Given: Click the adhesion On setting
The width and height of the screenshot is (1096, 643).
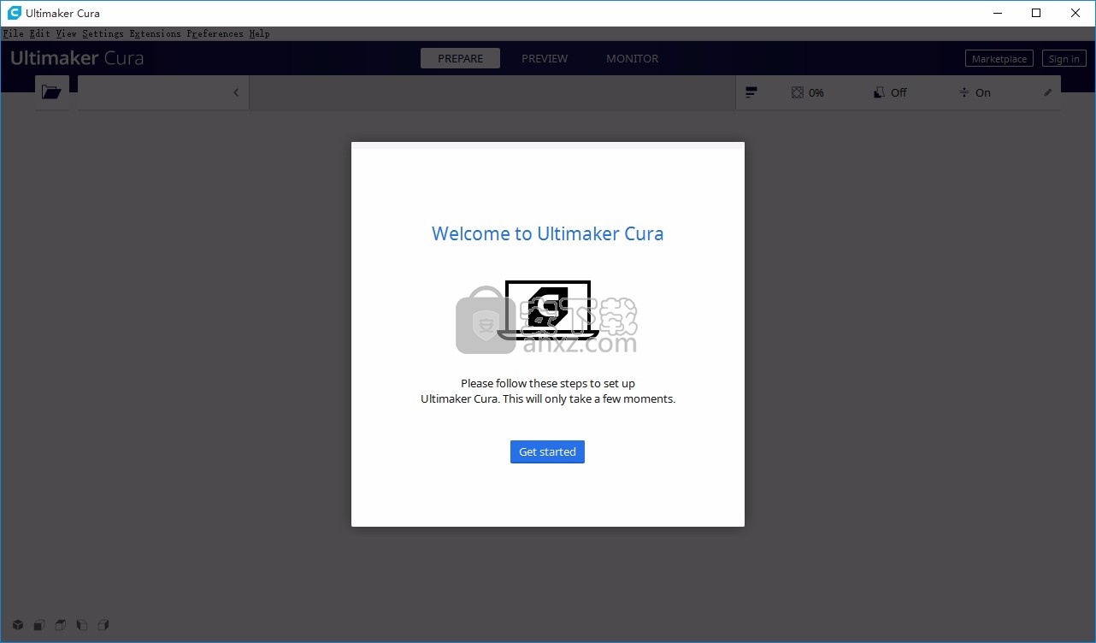Looking at the screenshot, I should coord(975,92).
